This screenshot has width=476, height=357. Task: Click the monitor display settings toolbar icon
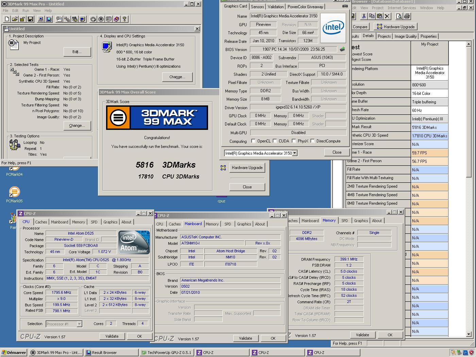click(83, 19)
